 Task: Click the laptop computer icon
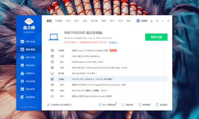(54, 37)
